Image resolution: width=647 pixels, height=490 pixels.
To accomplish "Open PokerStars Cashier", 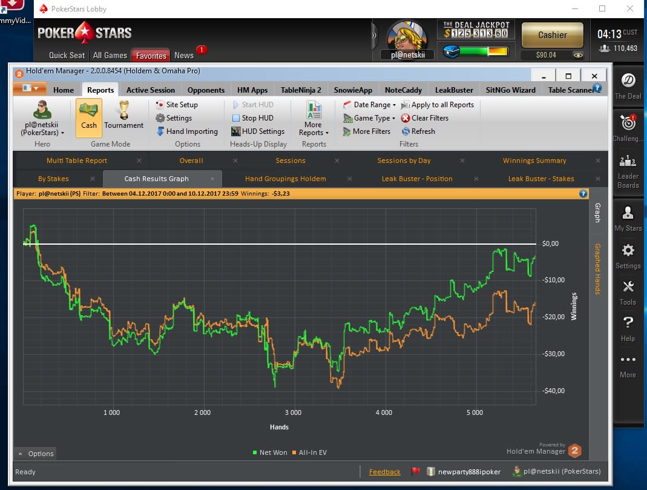I will [x=553, y=35].
